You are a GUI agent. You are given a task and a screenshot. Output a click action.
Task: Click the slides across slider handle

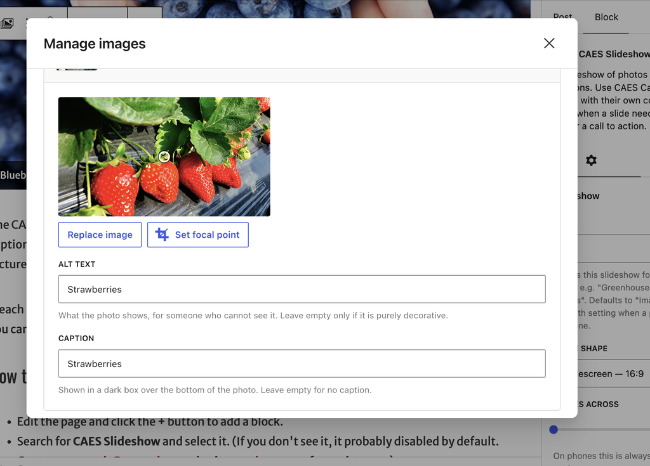tap(554, 430)
